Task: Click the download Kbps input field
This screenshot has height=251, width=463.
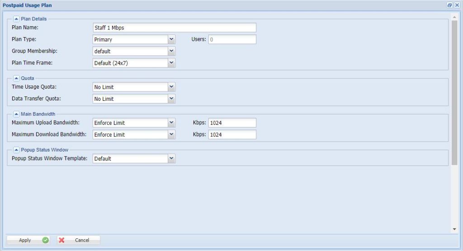Action: [232, 134]
